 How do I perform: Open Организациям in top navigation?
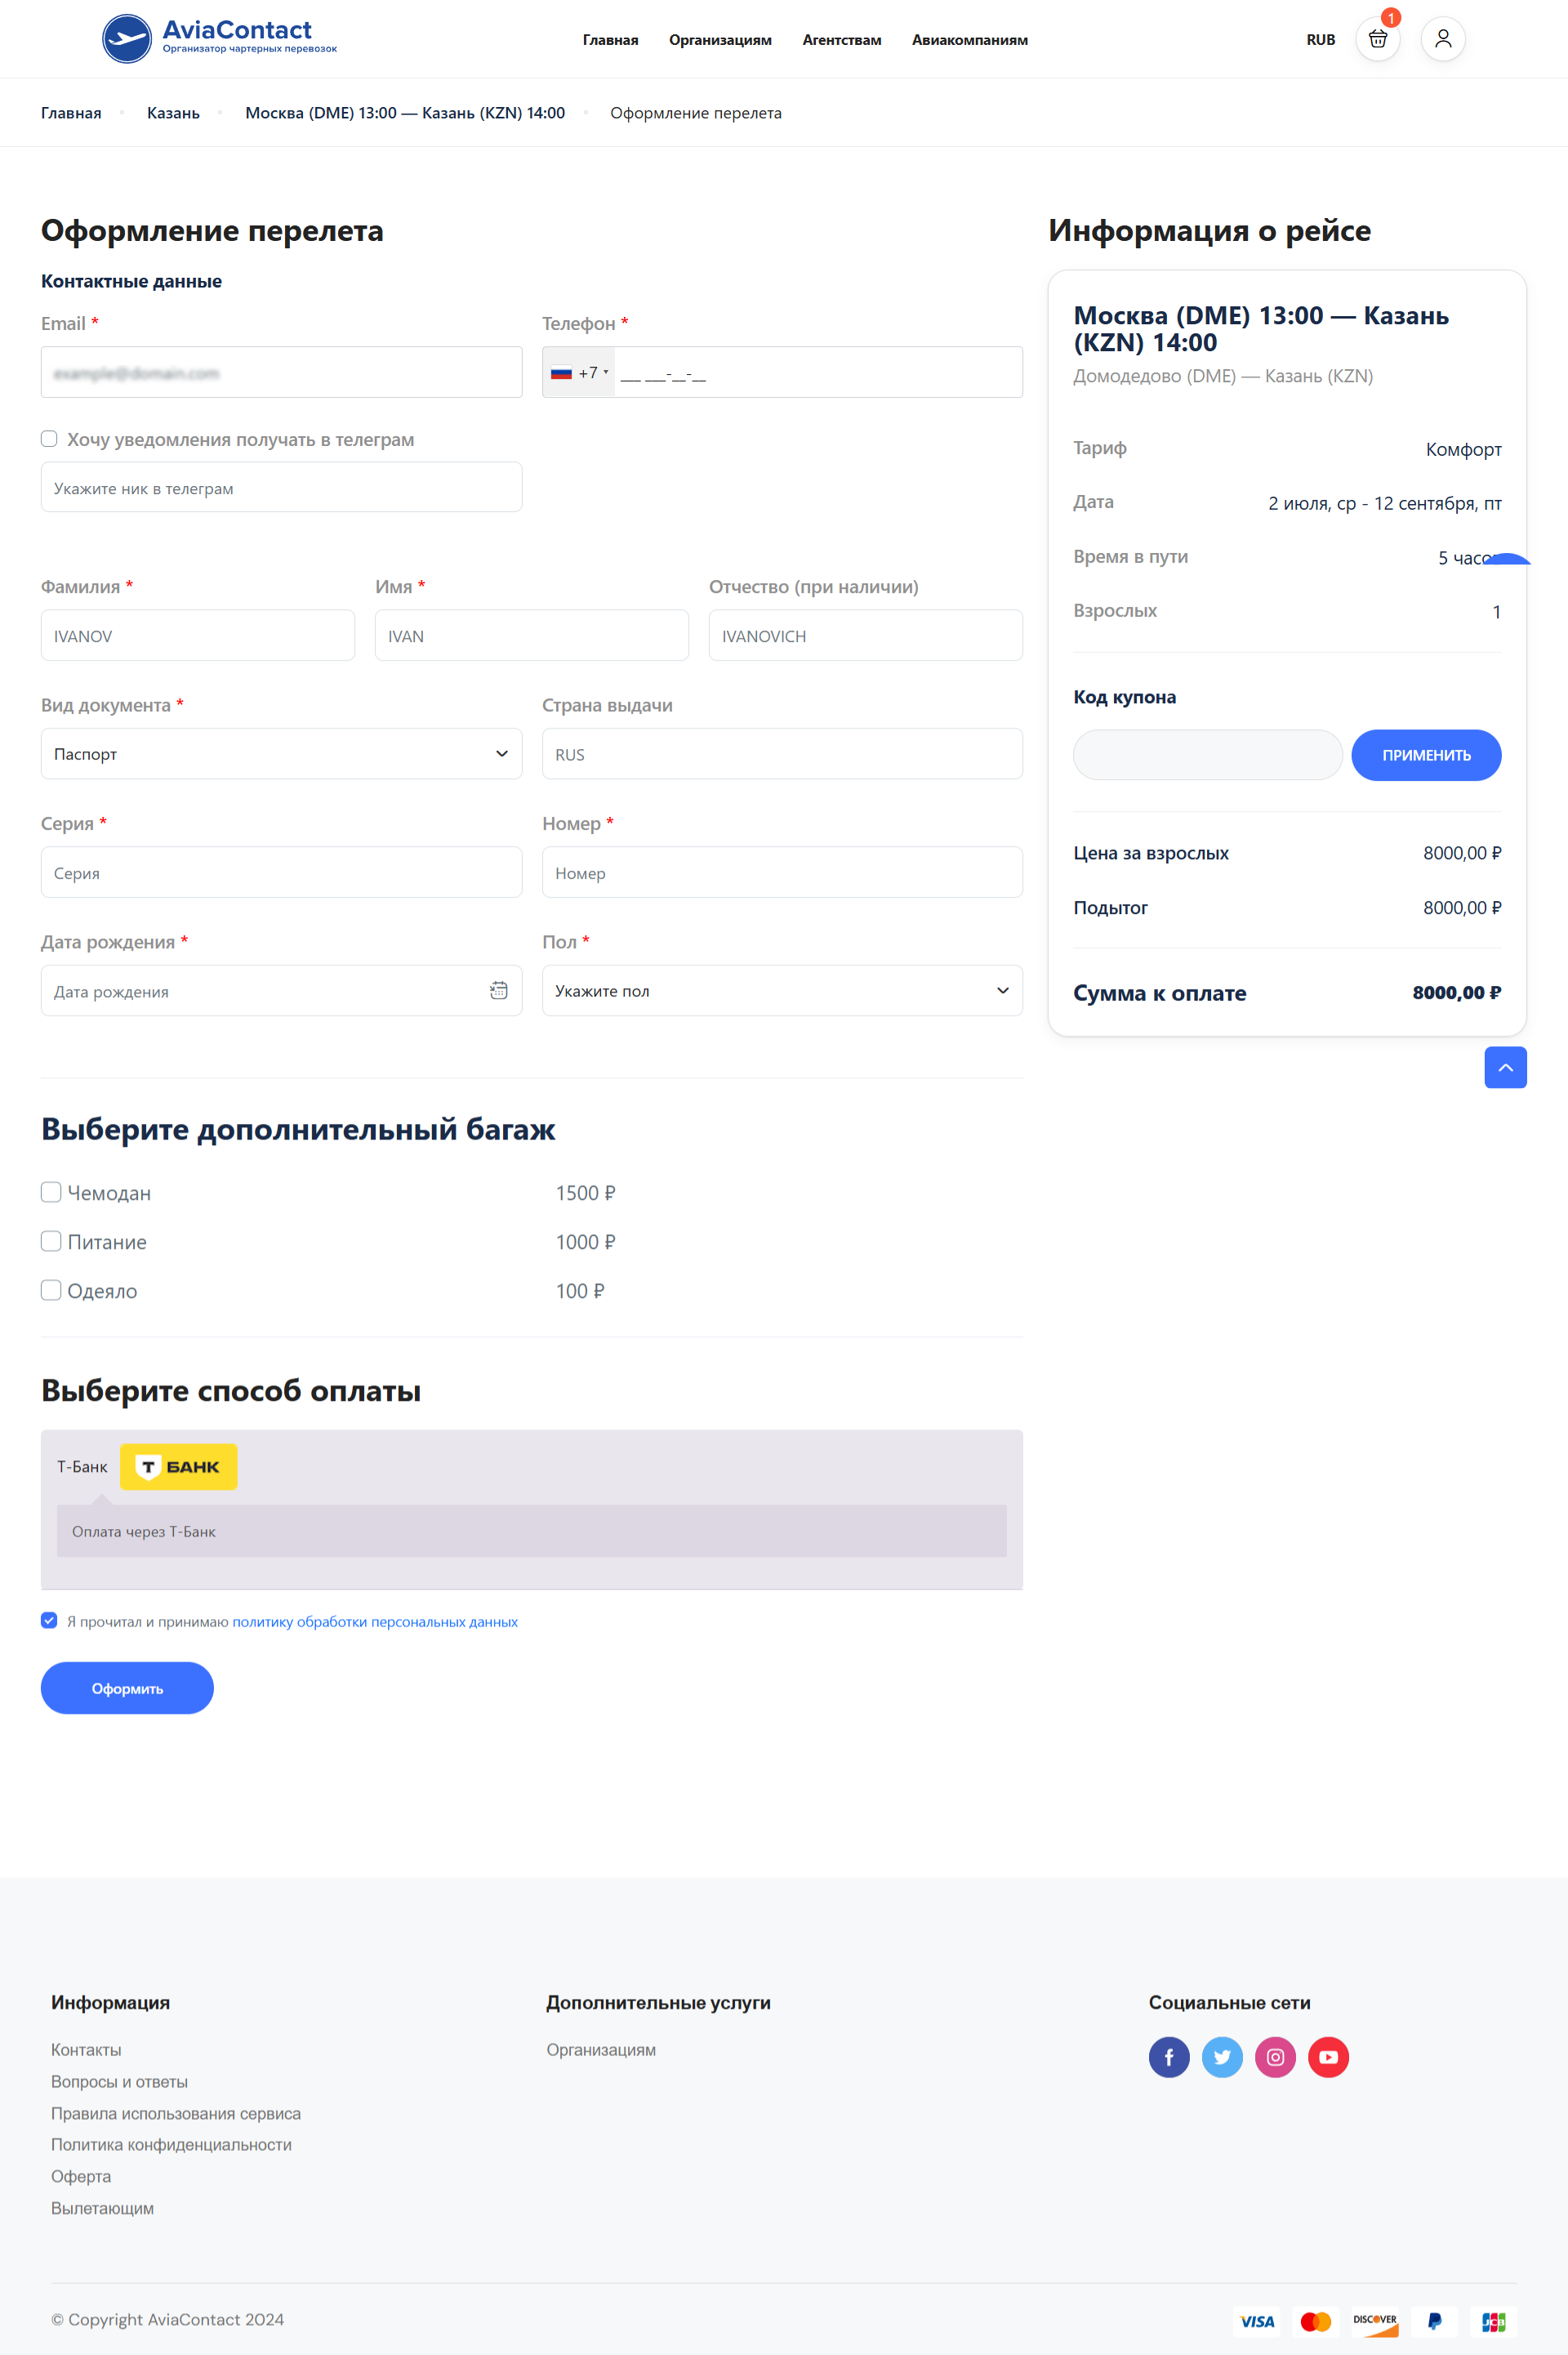tap(720, 40)
